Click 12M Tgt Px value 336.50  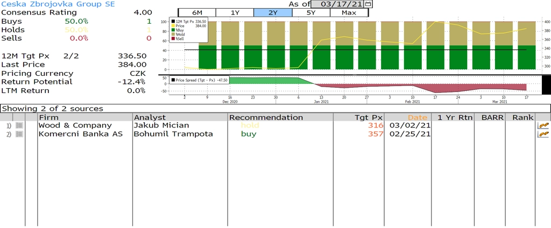coord(132,56)
